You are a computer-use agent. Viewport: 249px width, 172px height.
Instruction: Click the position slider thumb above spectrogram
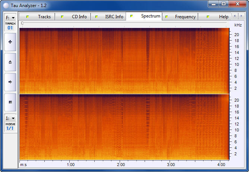tap(22, 23)
